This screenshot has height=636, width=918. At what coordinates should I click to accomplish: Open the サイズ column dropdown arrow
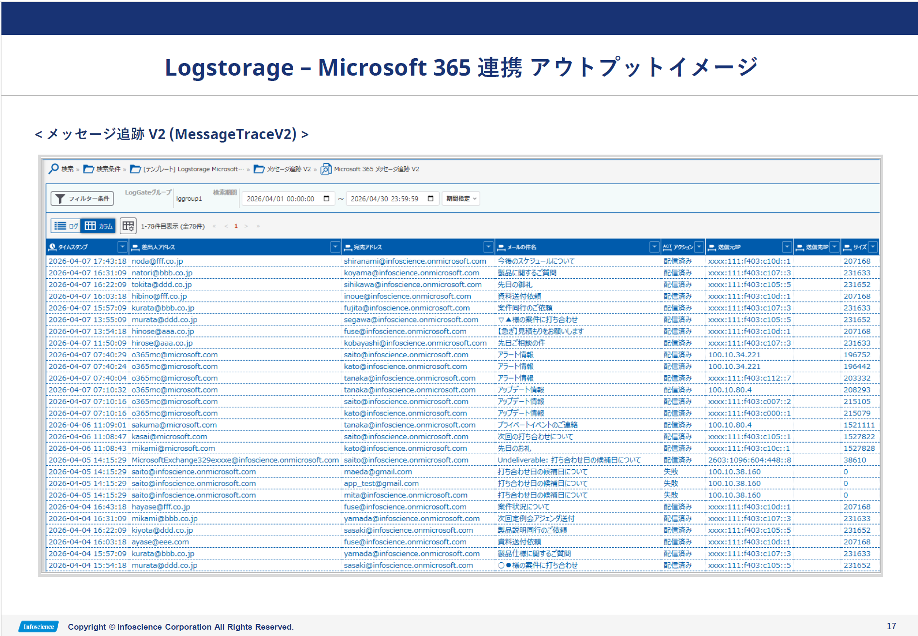[873, 247]
